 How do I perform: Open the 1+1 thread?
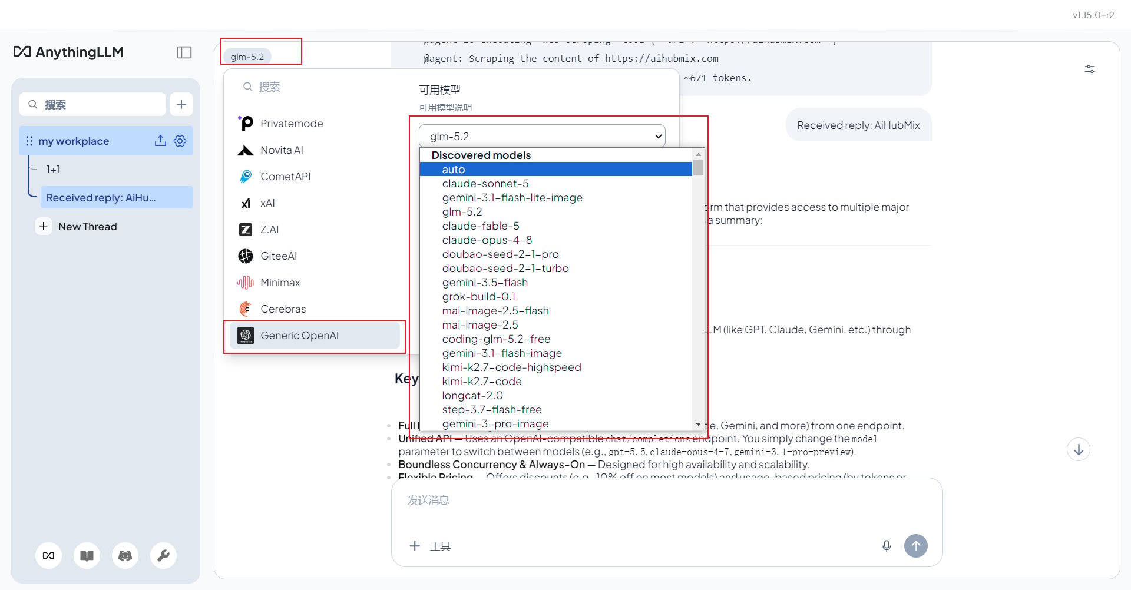pyautogui.click(x=117, y=170)
